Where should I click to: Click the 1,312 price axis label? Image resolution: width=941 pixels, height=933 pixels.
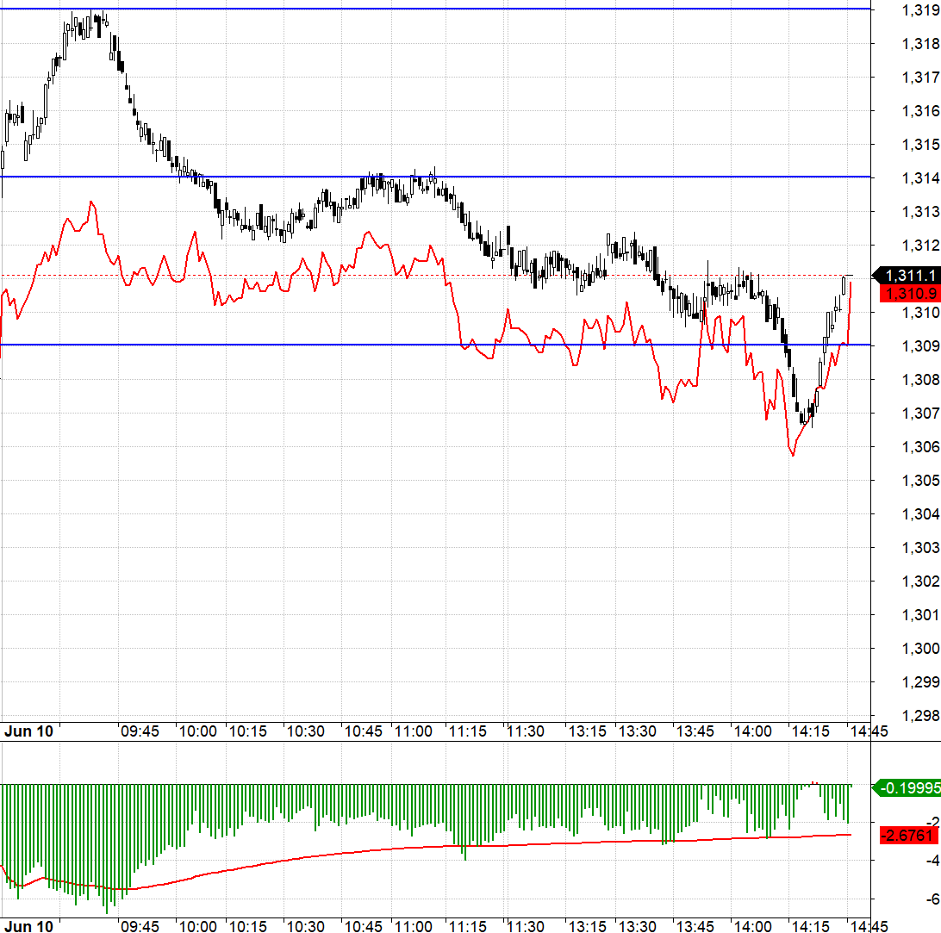click(920, 246)
